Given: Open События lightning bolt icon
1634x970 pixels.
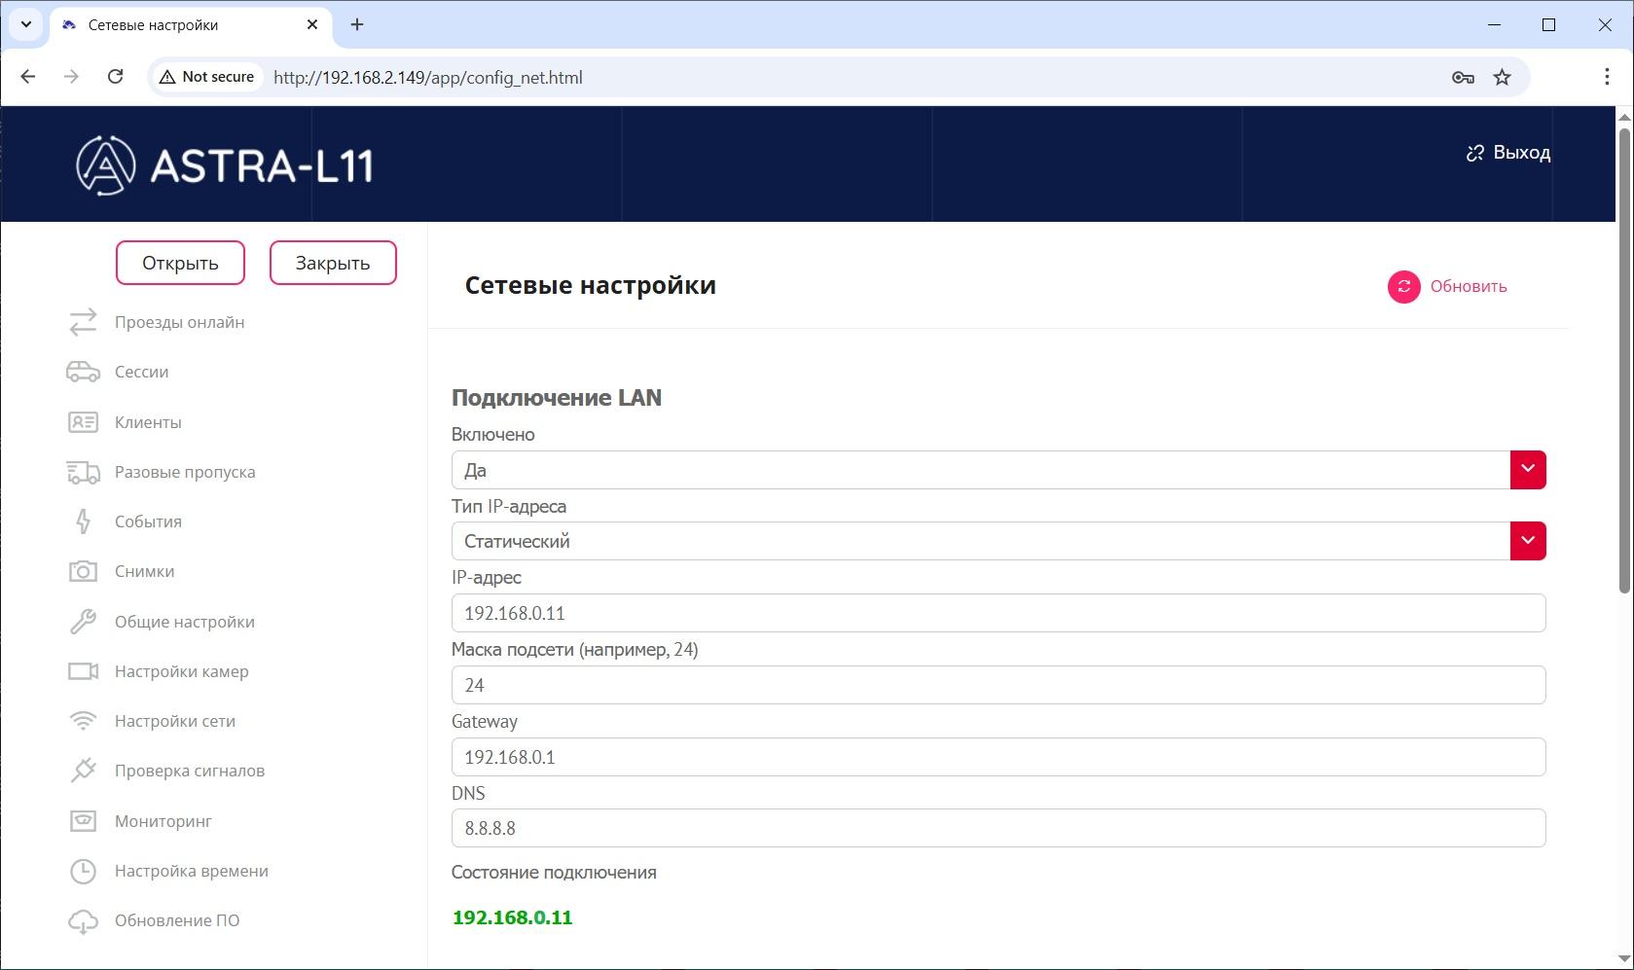Looking at the screenshot, I should (83, 521).
